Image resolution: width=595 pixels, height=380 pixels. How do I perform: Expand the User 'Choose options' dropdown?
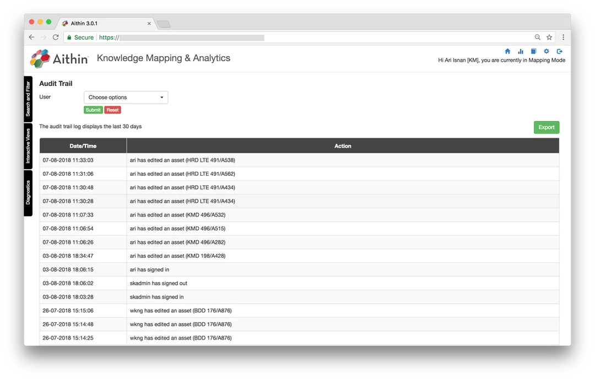[126, 97]
